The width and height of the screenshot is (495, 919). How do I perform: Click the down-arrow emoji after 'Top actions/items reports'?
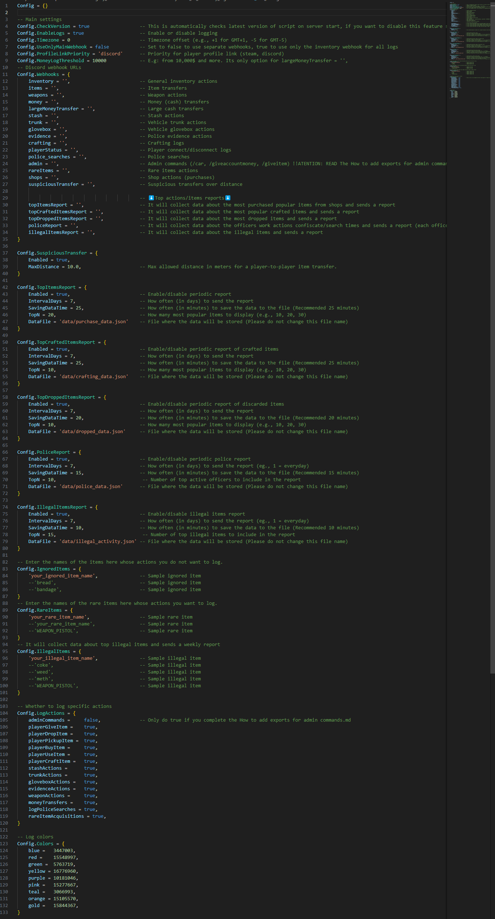point(228,198)
